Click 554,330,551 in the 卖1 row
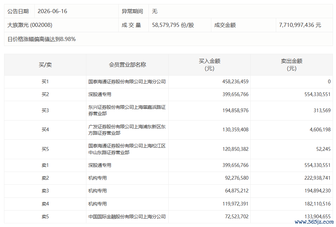Screen dimensions: 336x227 [x=318, y=165]
